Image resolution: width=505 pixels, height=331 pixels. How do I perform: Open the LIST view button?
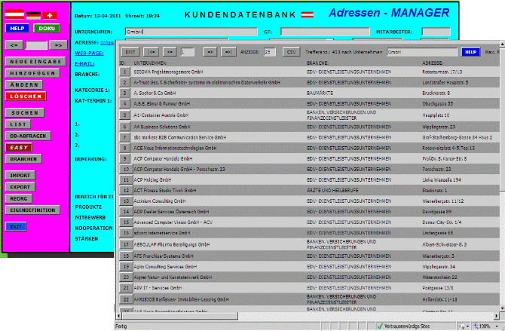click(x=18, y=124)
